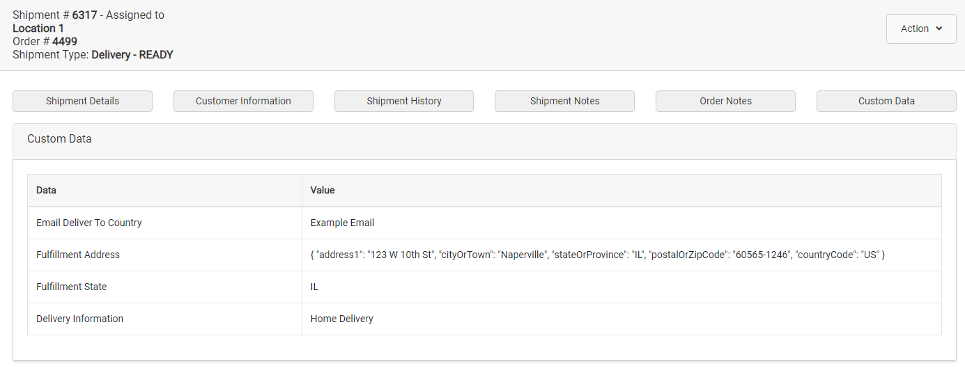
Task: Select the Order Notes tab
Action: coord(725,101)
